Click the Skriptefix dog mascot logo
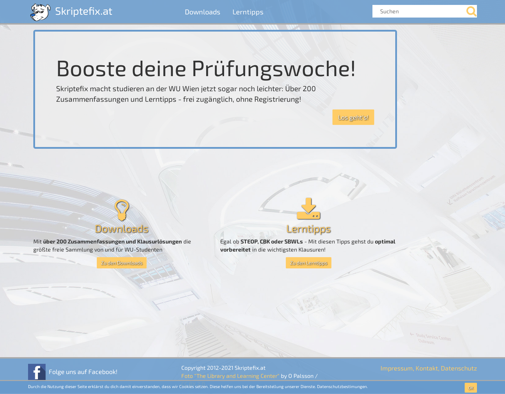This screenshot has width=505, height=394. [40, 12]
